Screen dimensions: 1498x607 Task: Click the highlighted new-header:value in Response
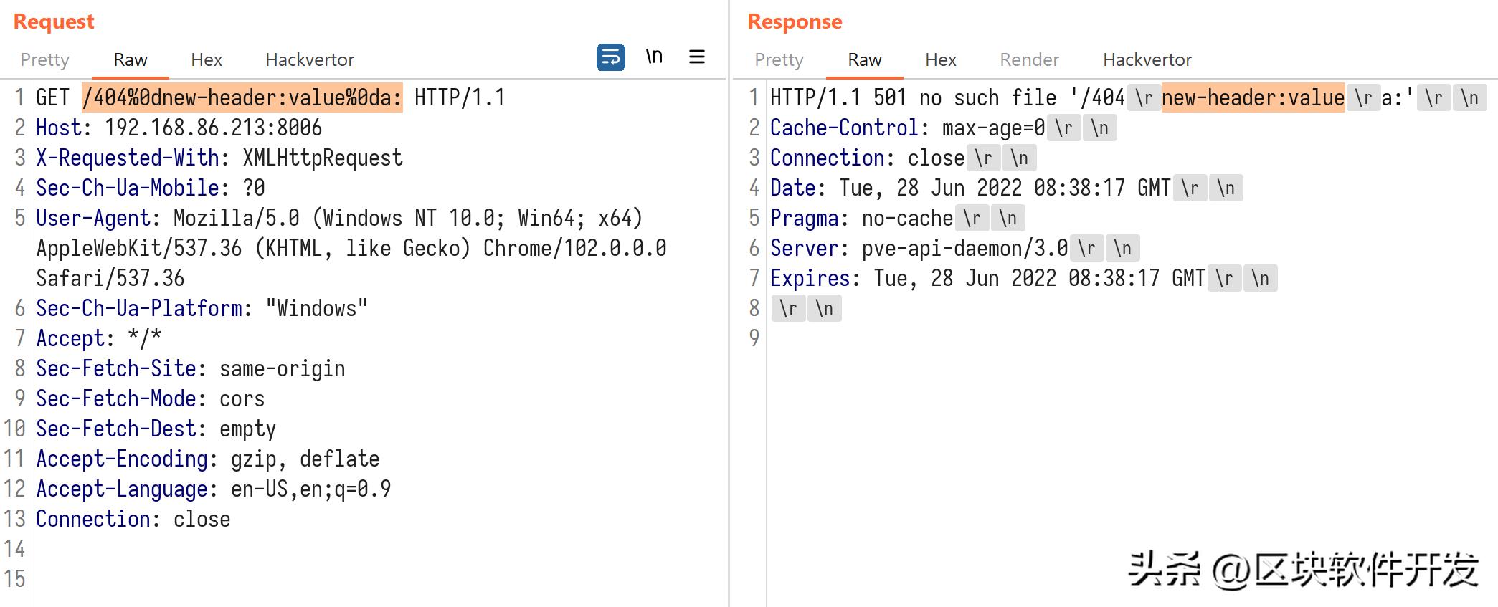point(1253,98)
